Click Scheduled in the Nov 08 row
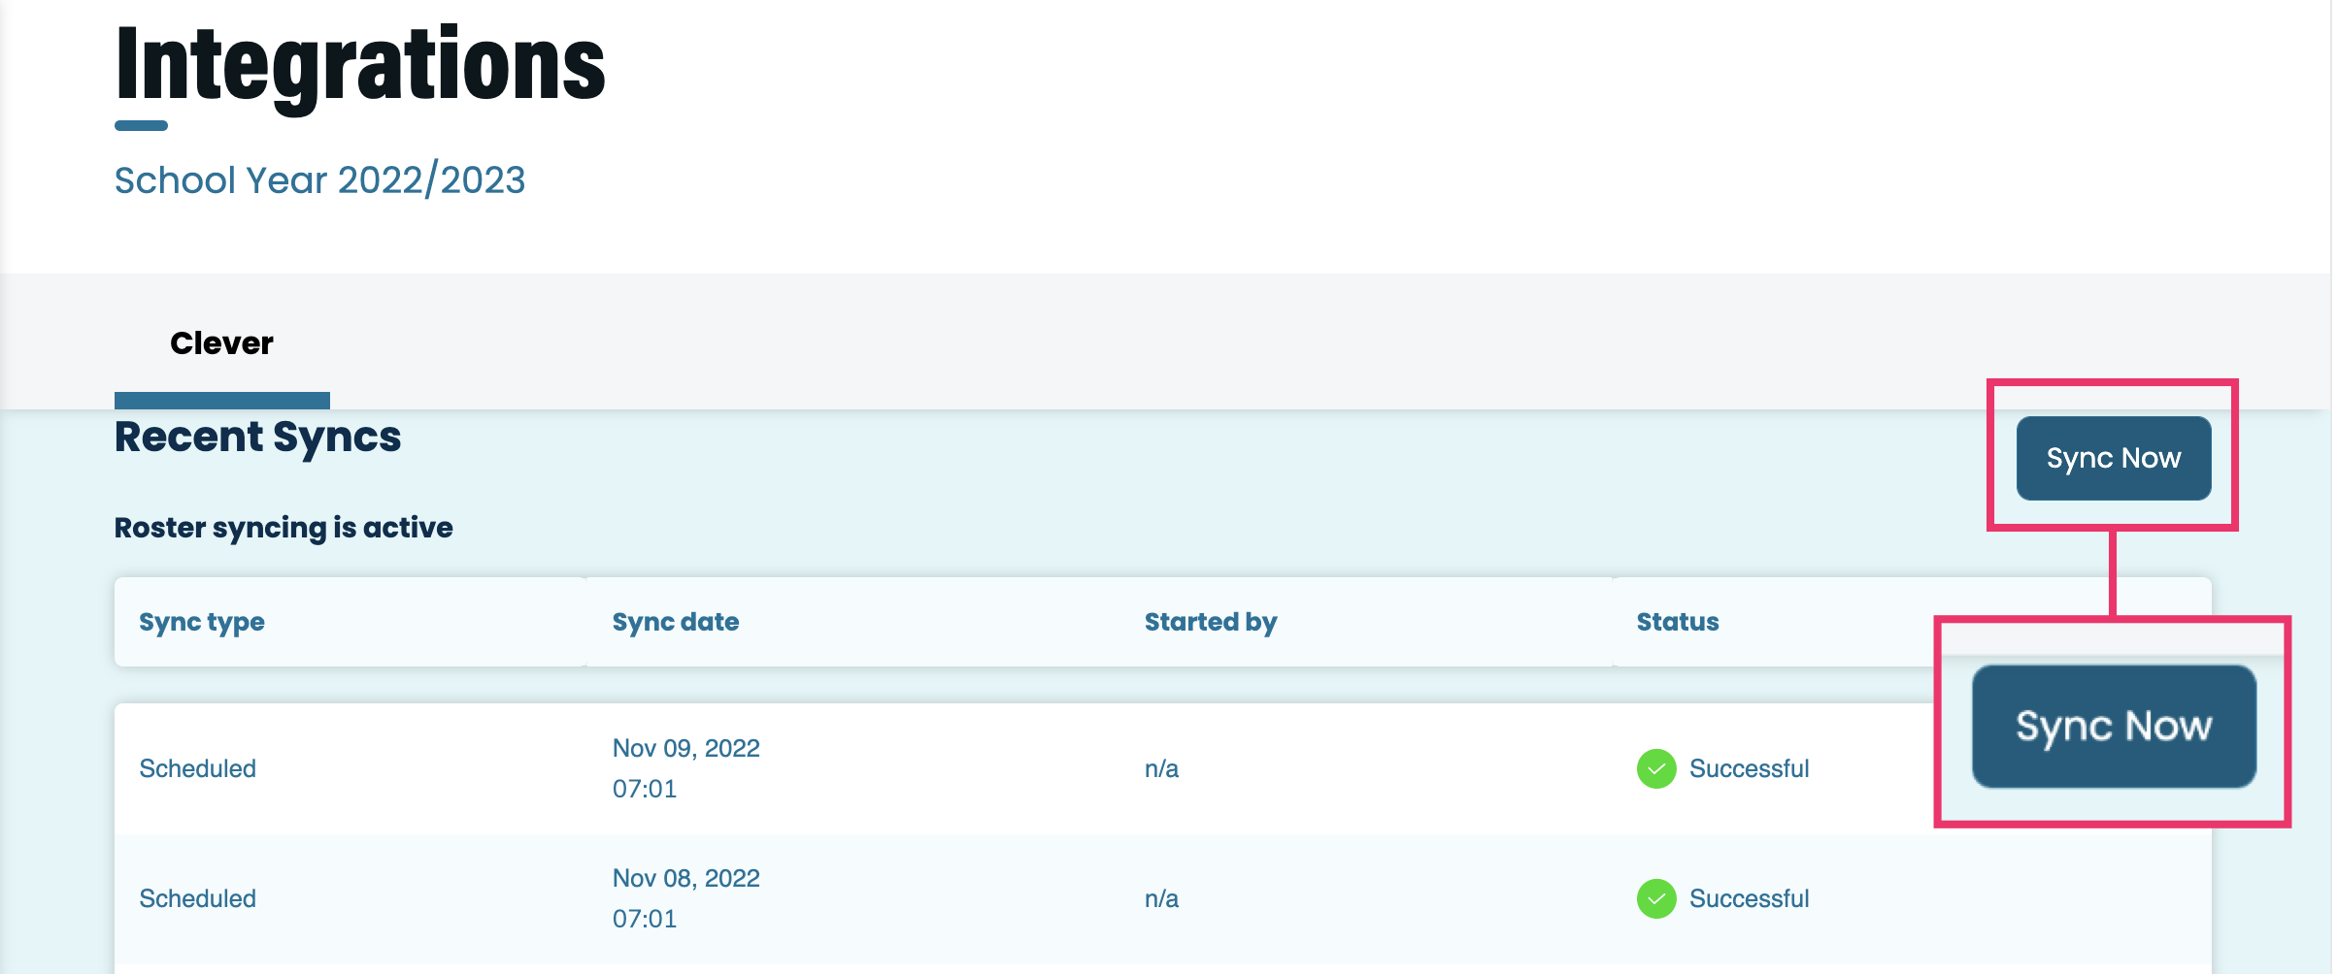2338x974 pixels. click(198, 898)
